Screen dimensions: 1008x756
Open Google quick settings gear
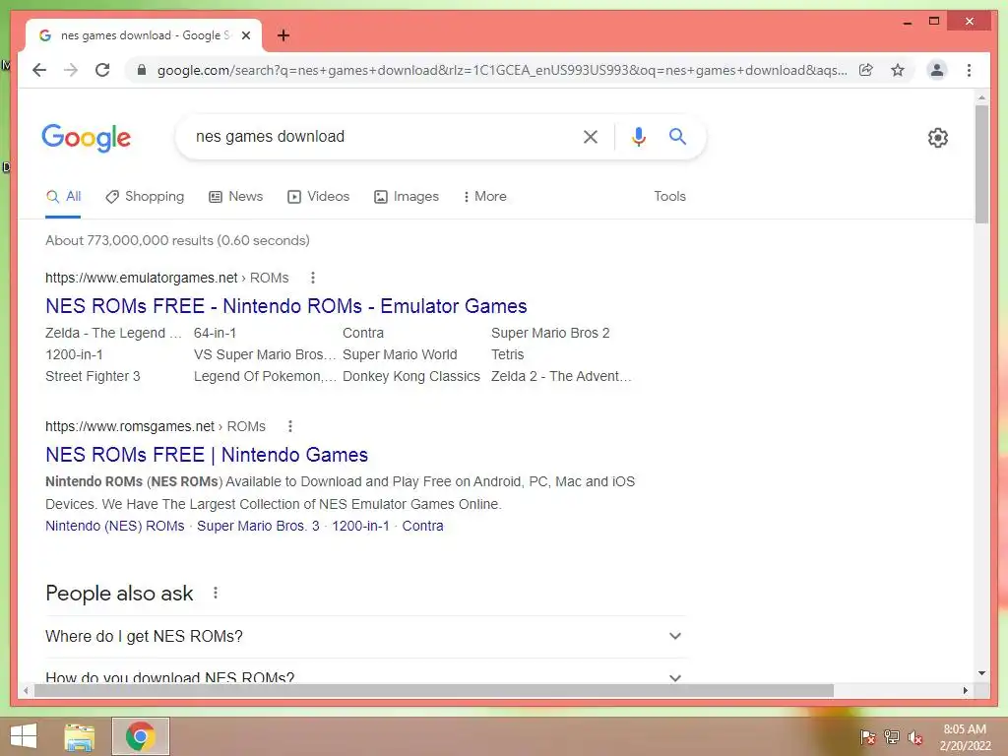point(938,137)
